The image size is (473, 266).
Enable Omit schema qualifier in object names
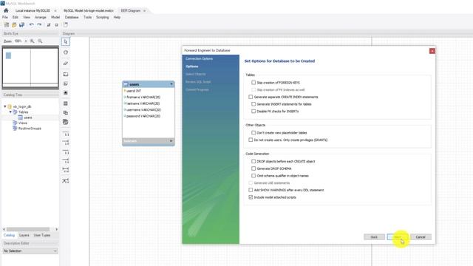(253, 176)
